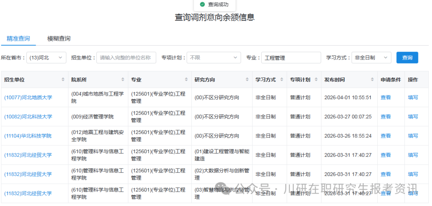This screenshot has height=206, width=432.
Task: Sort table by 研究方向 column arrows
Action: point(247,80)
